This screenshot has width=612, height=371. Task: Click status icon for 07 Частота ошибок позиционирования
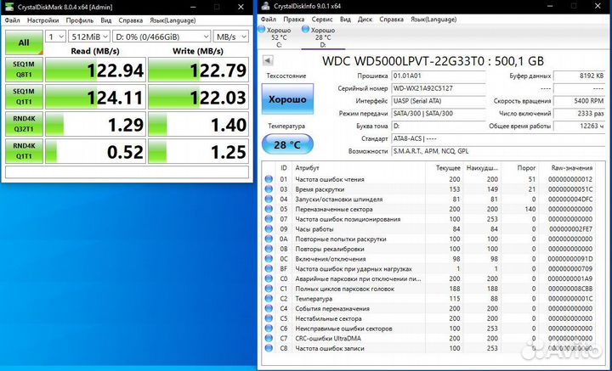point(269,219)
